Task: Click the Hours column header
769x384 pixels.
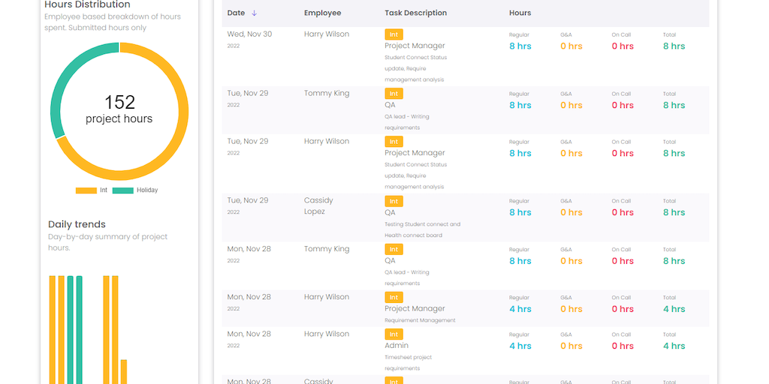Action: click(x=520, y=13)
